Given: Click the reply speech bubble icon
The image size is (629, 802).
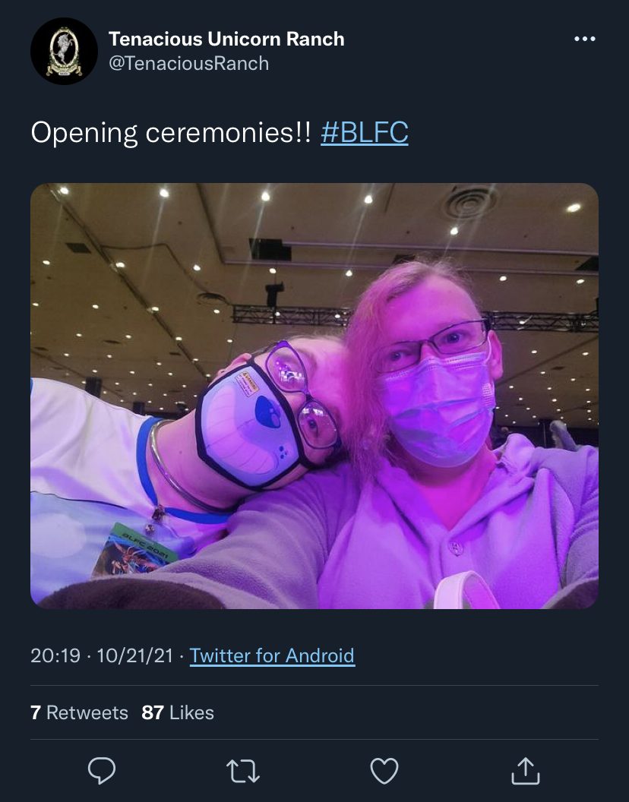Looking at the screenshot, I should click(x=101, y=770).
